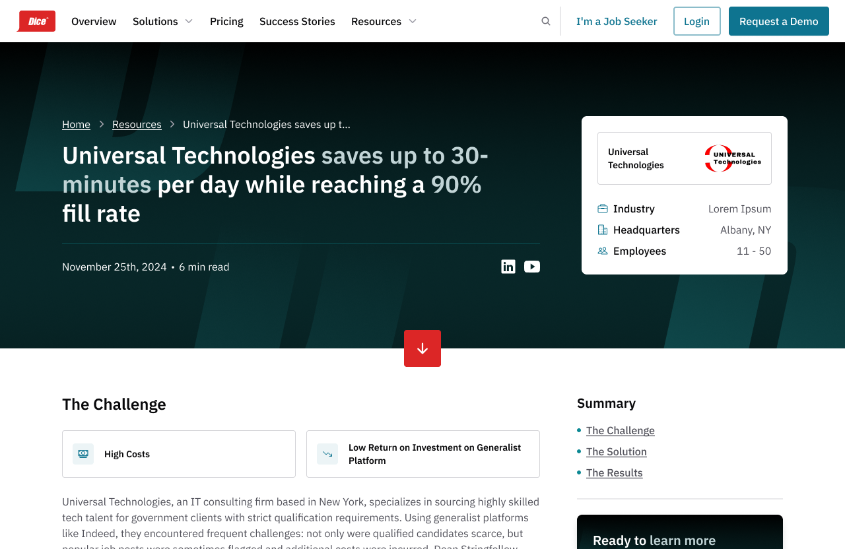Click the Dice logo
Image resolution: width=845 pixels, height=549 pixels.
36,21
